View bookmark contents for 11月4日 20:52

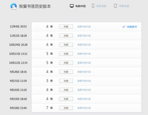point(84,27)
